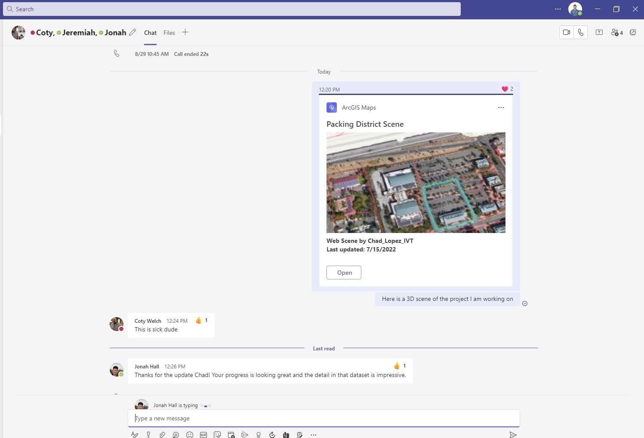Add people to this group chat
Image resolution: width=644 pixels, height=438 pixels.
coord(616,32)
